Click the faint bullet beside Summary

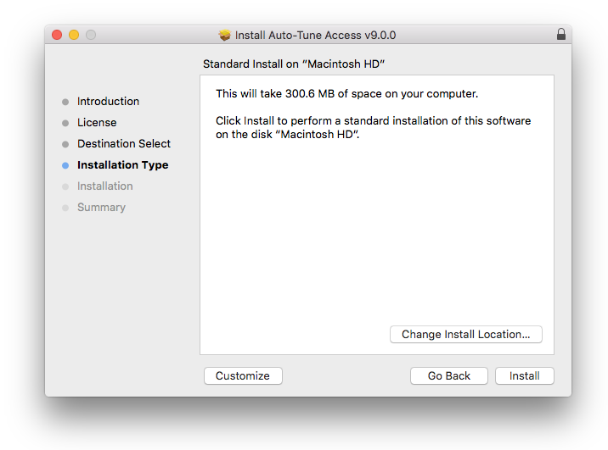click(65, 208)
